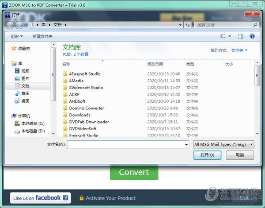The width and height of the screenshot is (265, 208).
Task: Click 新建文件夹 in the toolbar
Action: [x=42, y=36]
